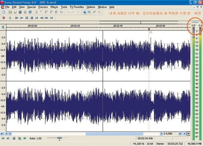The image size is (203, 146).
Task: Click the Save disk icon
Action: point(15,12)
